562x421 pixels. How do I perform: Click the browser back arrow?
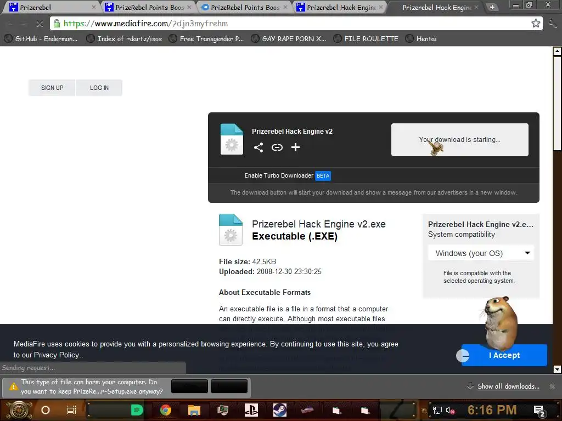[10, 24]
